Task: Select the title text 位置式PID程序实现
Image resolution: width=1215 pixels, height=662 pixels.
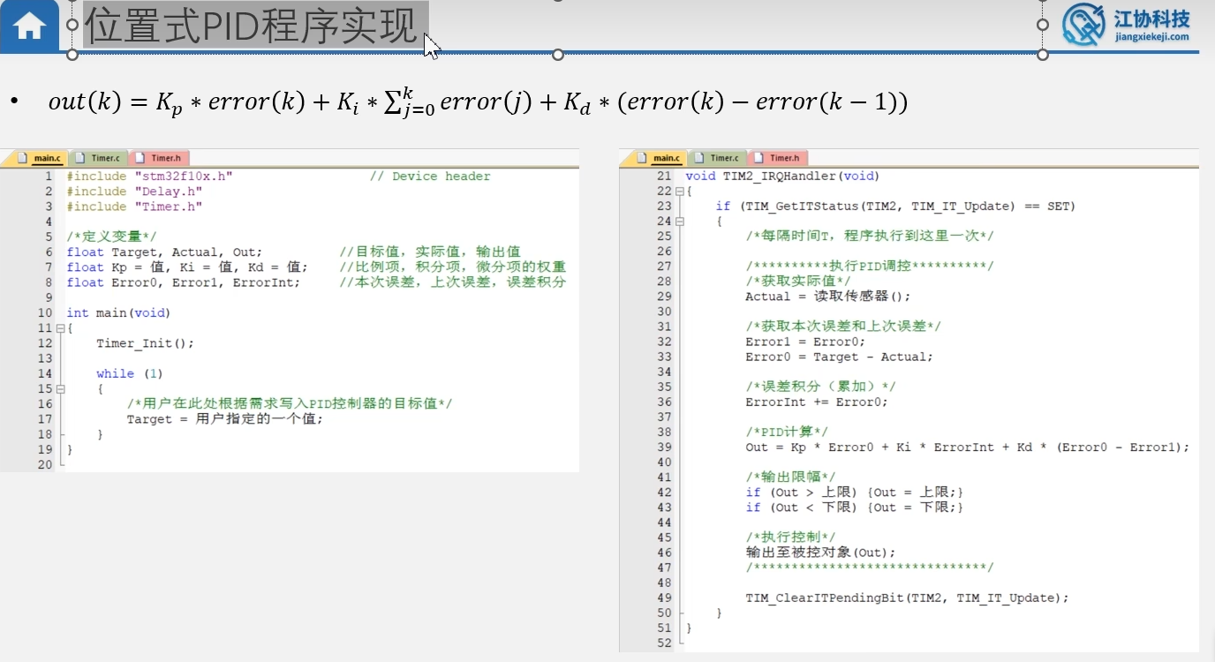Action: (251, 27)
